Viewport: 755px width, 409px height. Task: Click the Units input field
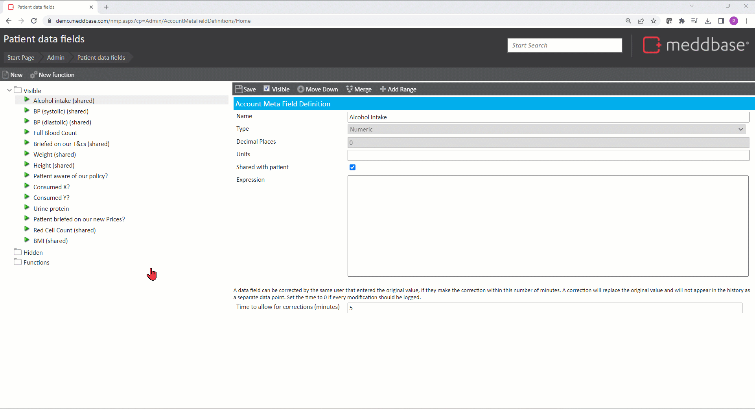(x=548, y=155)
